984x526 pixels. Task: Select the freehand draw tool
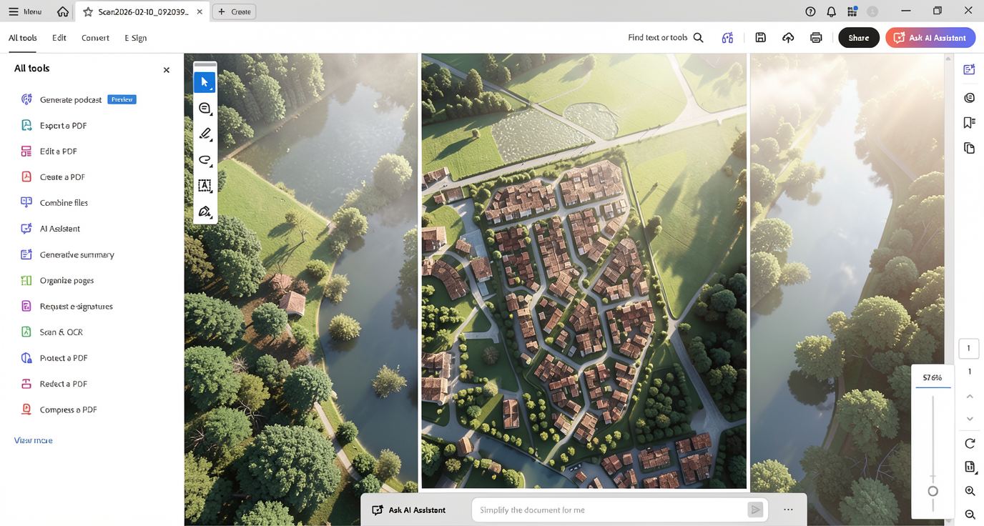pyautogui.click(x=205, y=160)
